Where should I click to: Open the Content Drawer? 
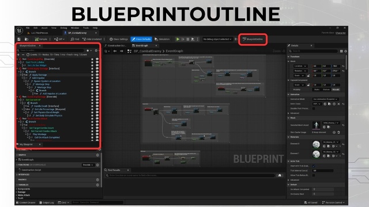[x=26, y=202]
